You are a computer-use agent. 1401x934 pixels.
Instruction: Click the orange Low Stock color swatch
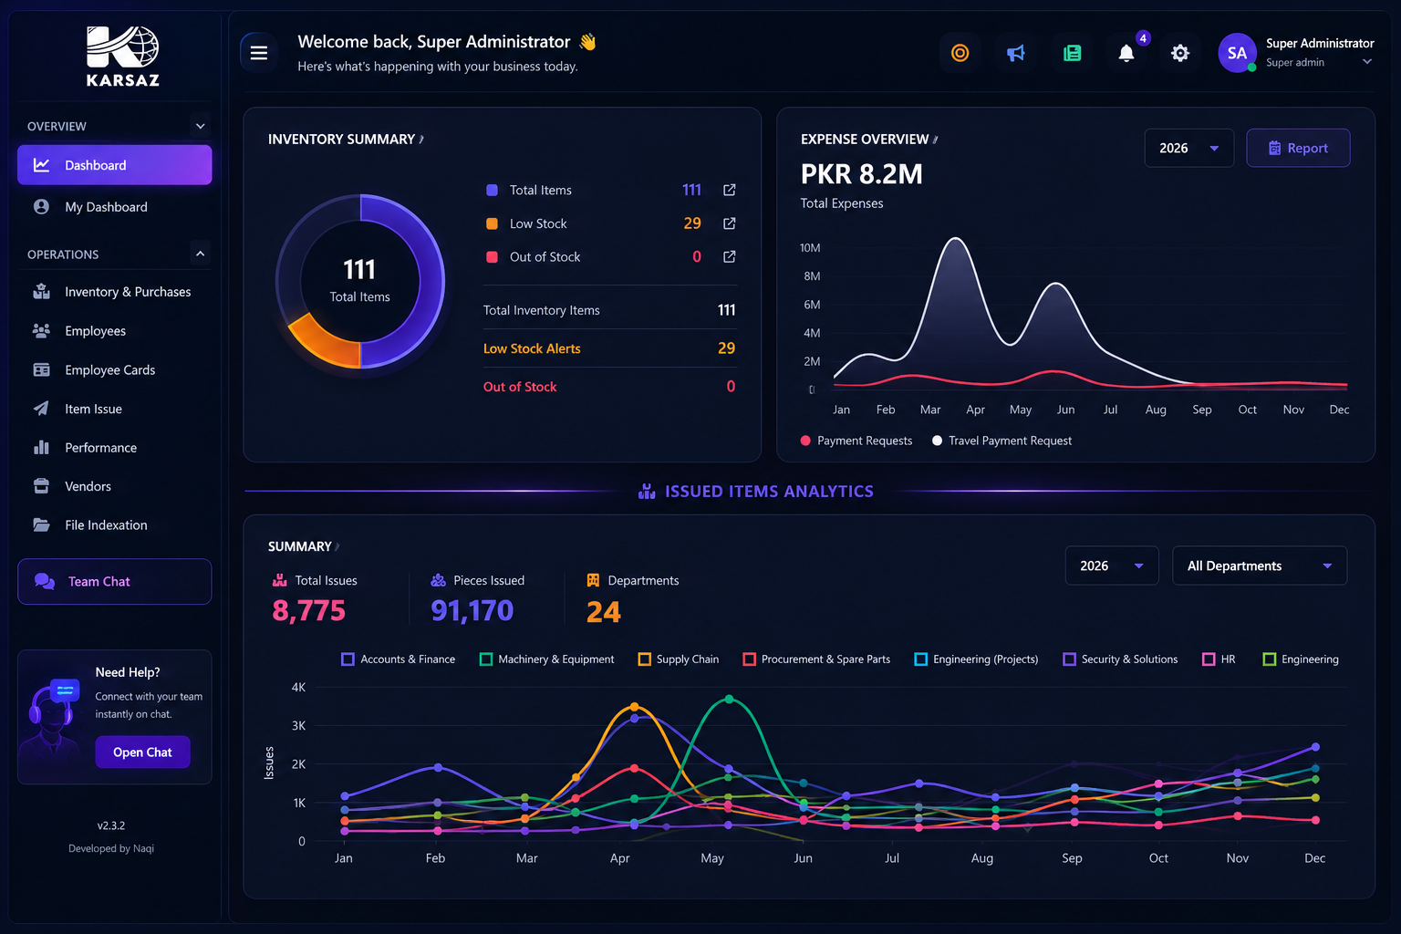point(492,223)
